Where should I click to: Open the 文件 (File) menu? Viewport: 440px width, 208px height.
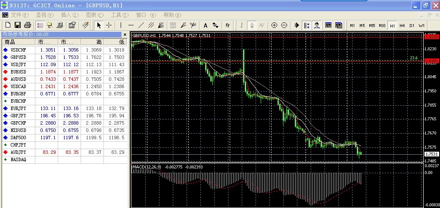pos(19,15)
